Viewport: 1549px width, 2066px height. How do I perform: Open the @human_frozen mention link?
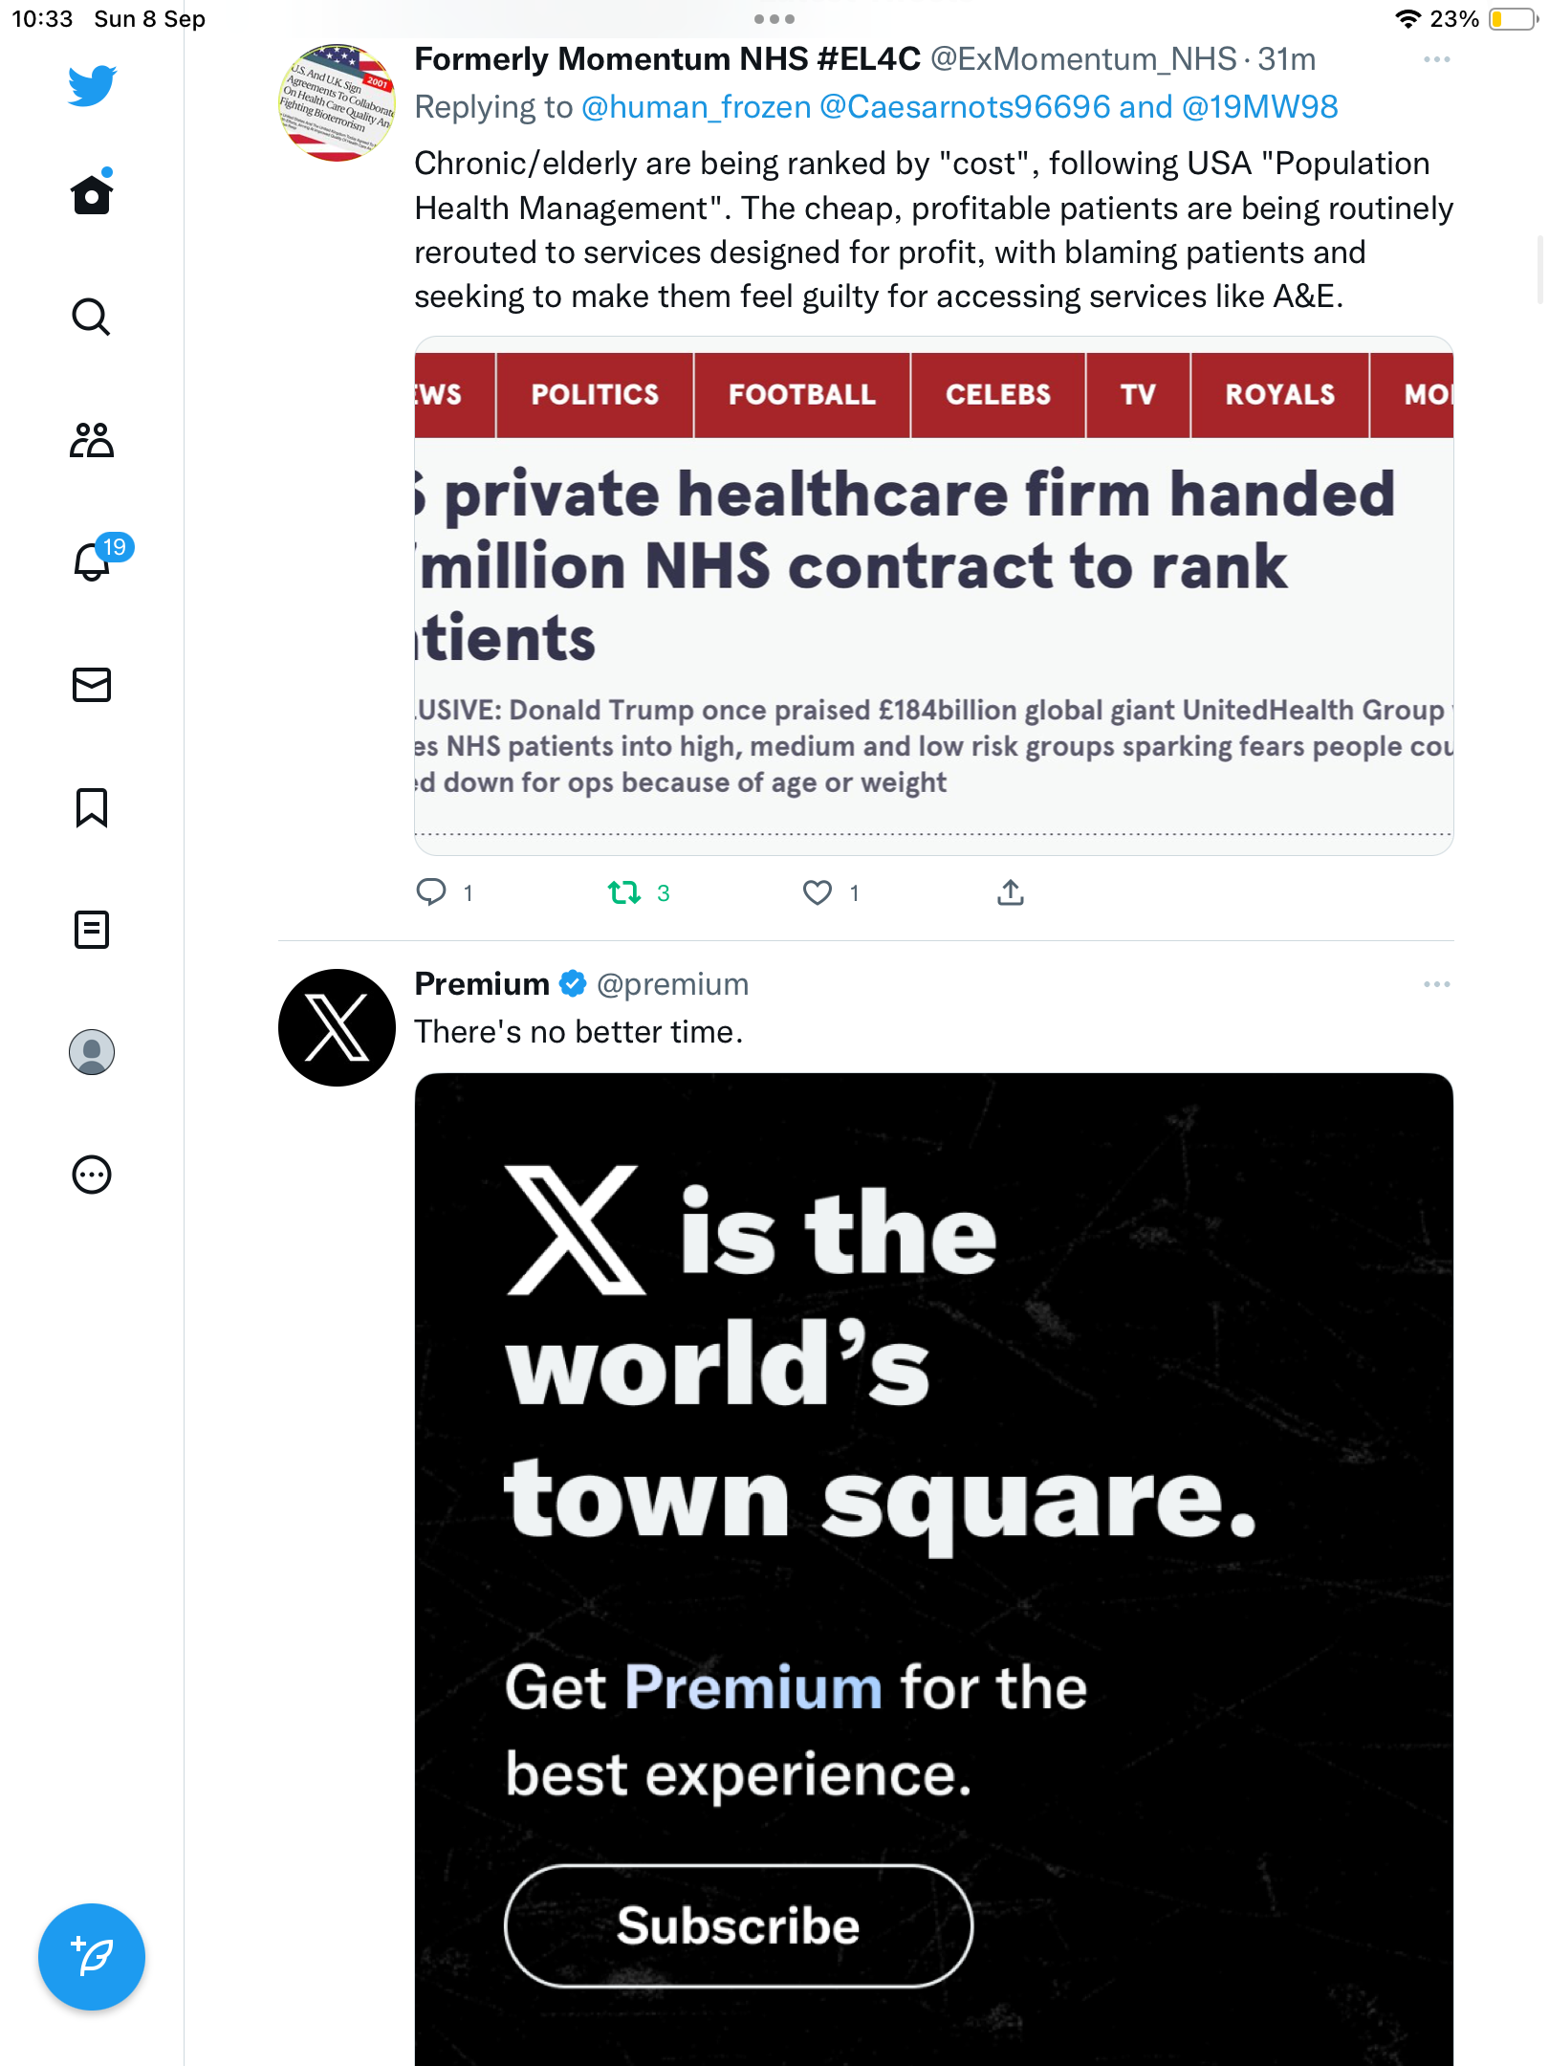click(x=696, y=107)
